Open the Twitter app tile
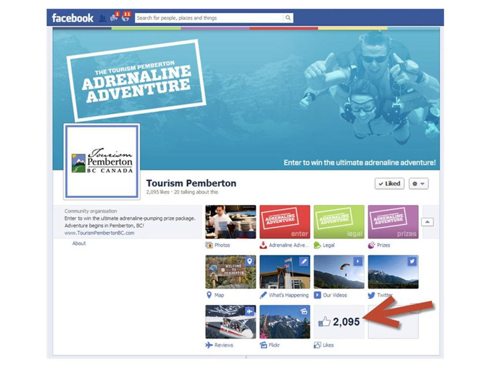 [393, 272]
